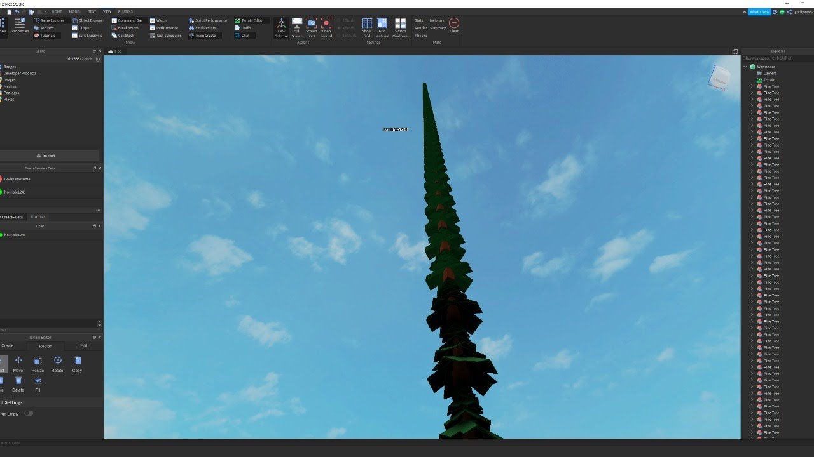
Task: Switch to the PLUGINS ribbon tab
Action: point(125,11)
